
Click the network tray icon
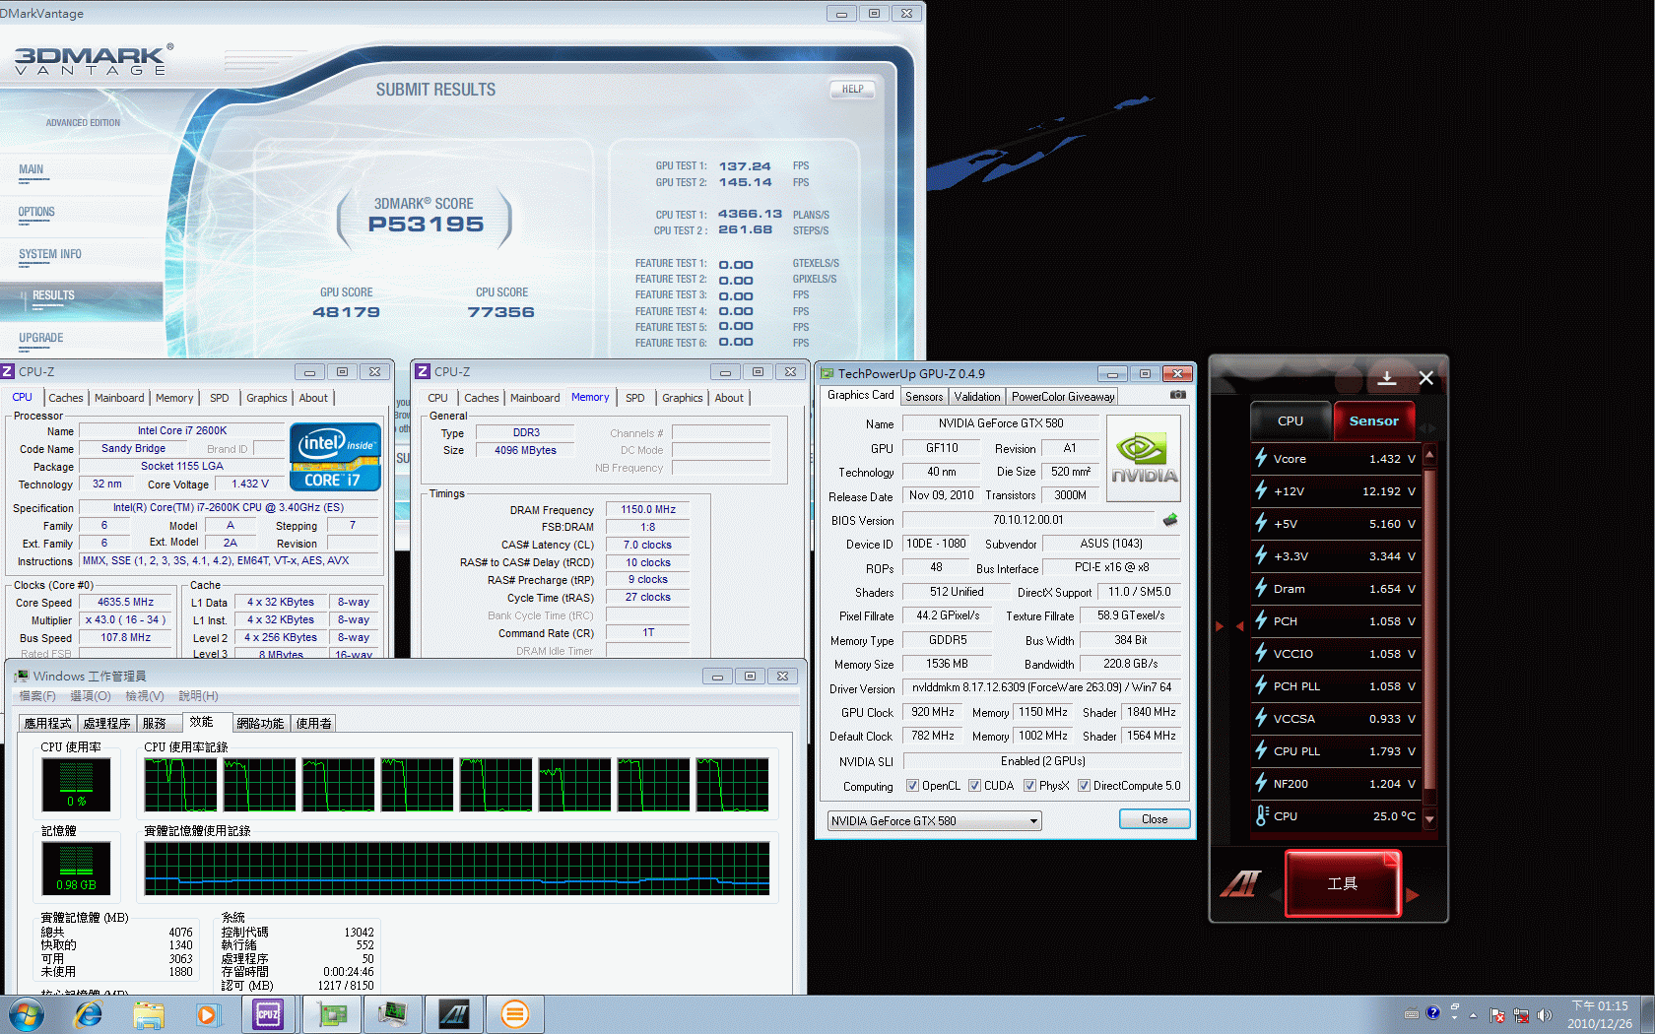[1521, 1014]
